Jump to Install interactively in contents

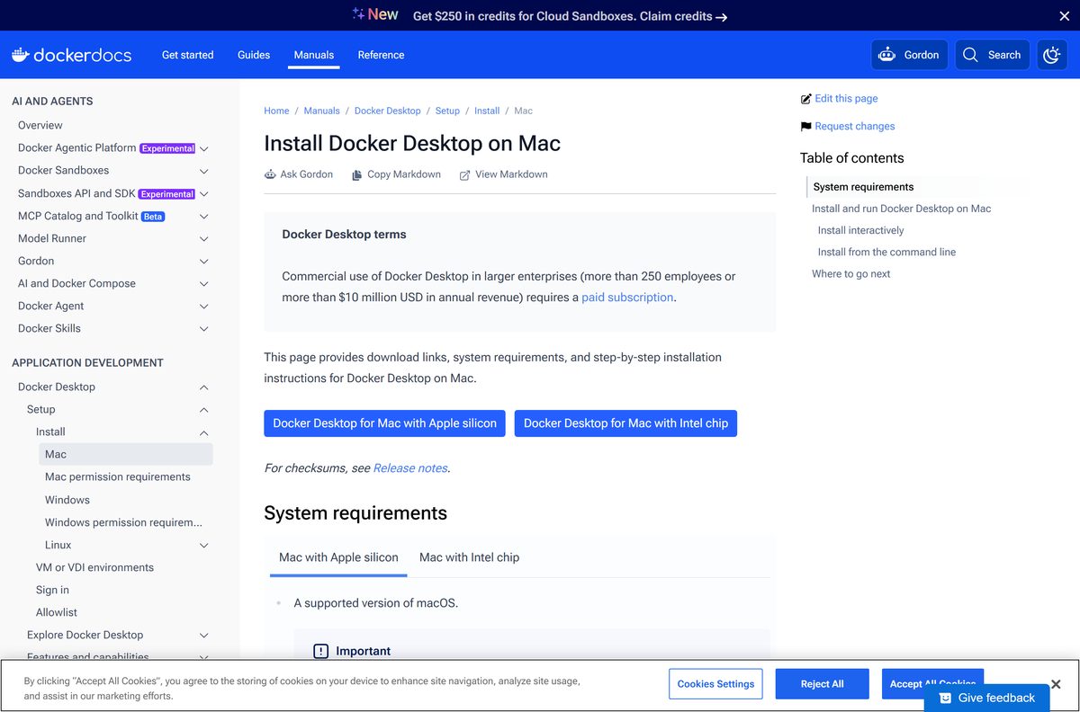(x=860, y=230)
